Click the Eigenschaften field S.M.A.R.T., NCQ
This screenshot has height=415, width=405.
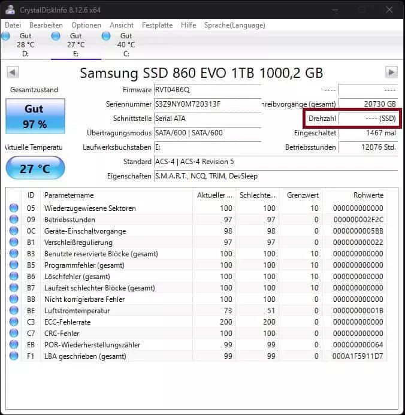(x=276, y=176)
